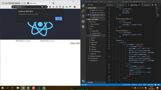Open serviceWorker.js in the file tree

pyautogui.click(x=96, y=51)
